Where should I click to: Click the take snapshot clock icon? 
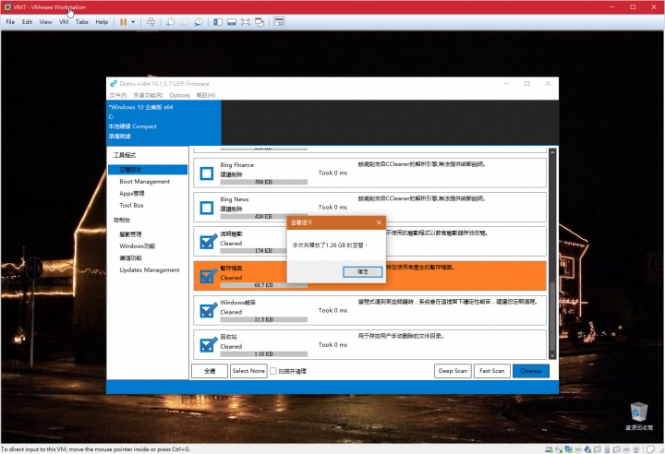[171, 22]
